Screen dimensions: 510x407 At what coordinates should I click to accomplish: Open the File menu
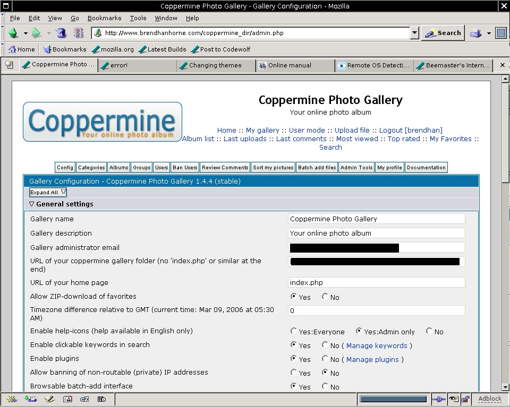coord(15,18)
